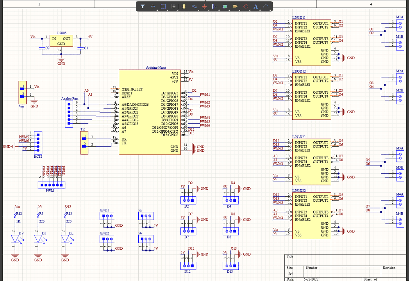Image resolution: width=409 pixels, height=281 pixels.
Task: Activate the crosshair cursor tool
Action: (x=153, y=6)
